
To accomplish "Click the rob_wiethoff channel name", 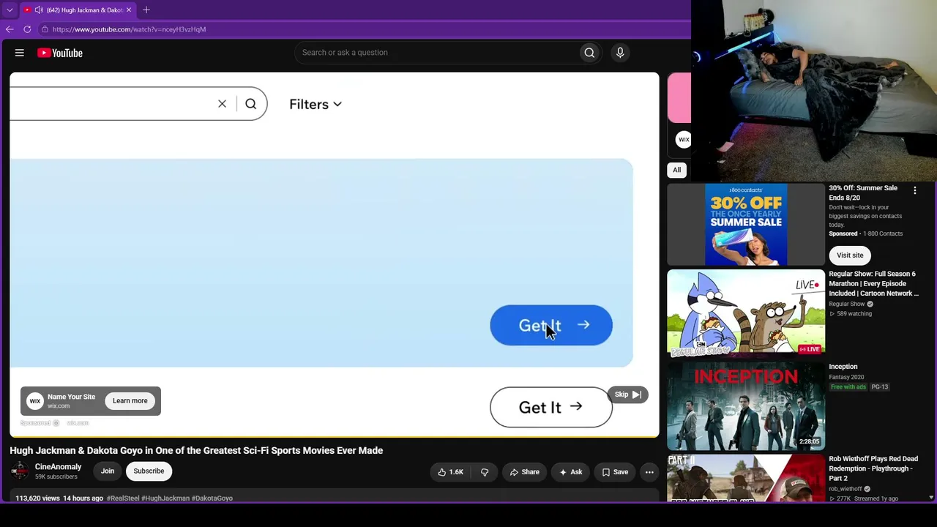I will [x=845, y=489].
